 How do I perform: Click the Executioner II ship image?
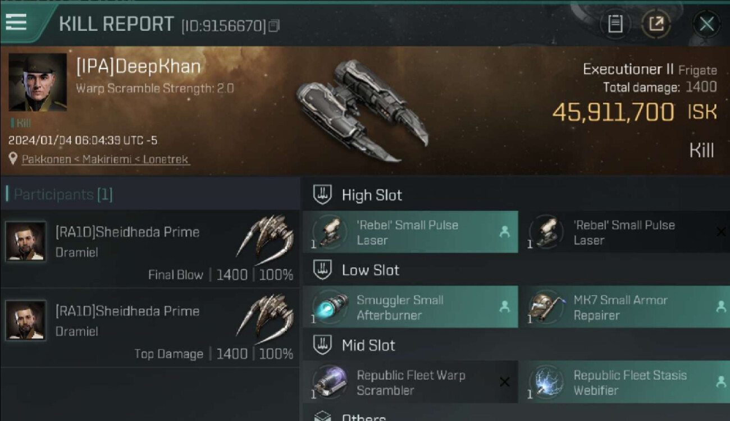(362, 111)
